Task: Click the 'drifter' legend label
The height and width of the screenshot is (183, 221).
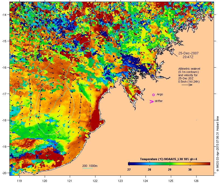Action: coord(158,101)
